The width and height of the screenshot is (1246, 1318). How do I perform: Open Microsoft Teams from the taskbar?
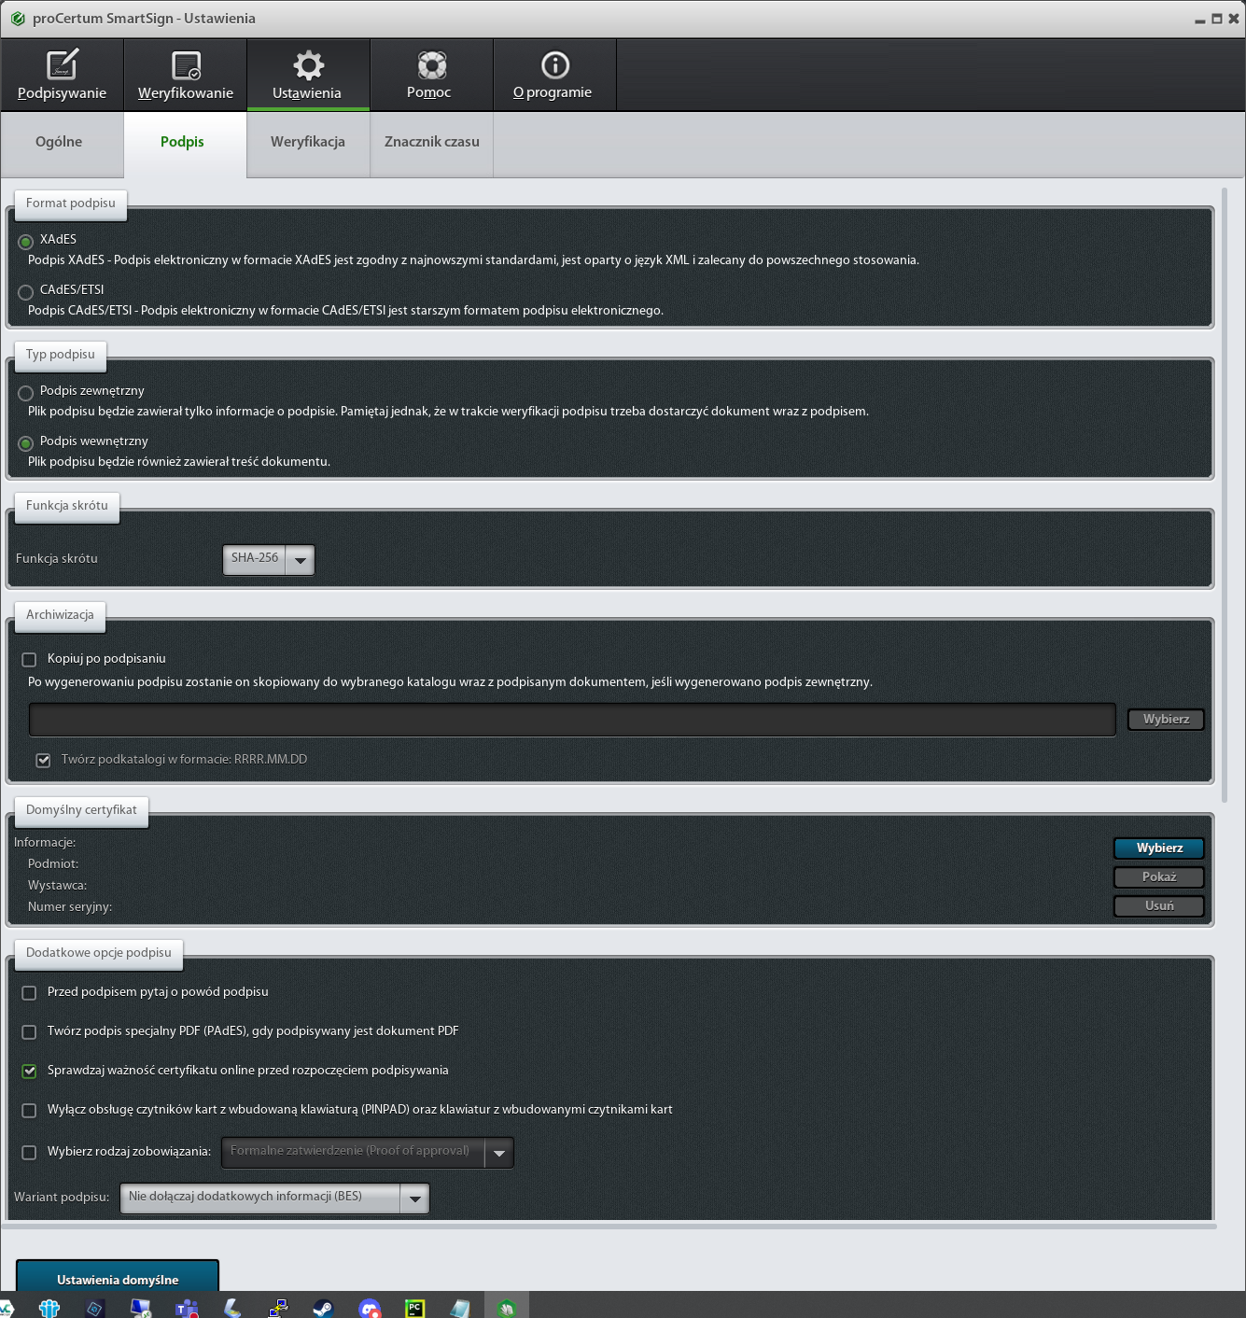(187, 1309)
